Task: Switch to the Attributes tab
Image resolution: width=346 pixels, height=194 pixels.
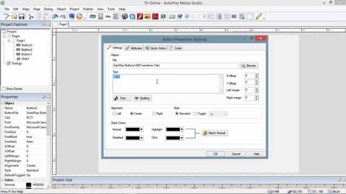Action: 134,48
